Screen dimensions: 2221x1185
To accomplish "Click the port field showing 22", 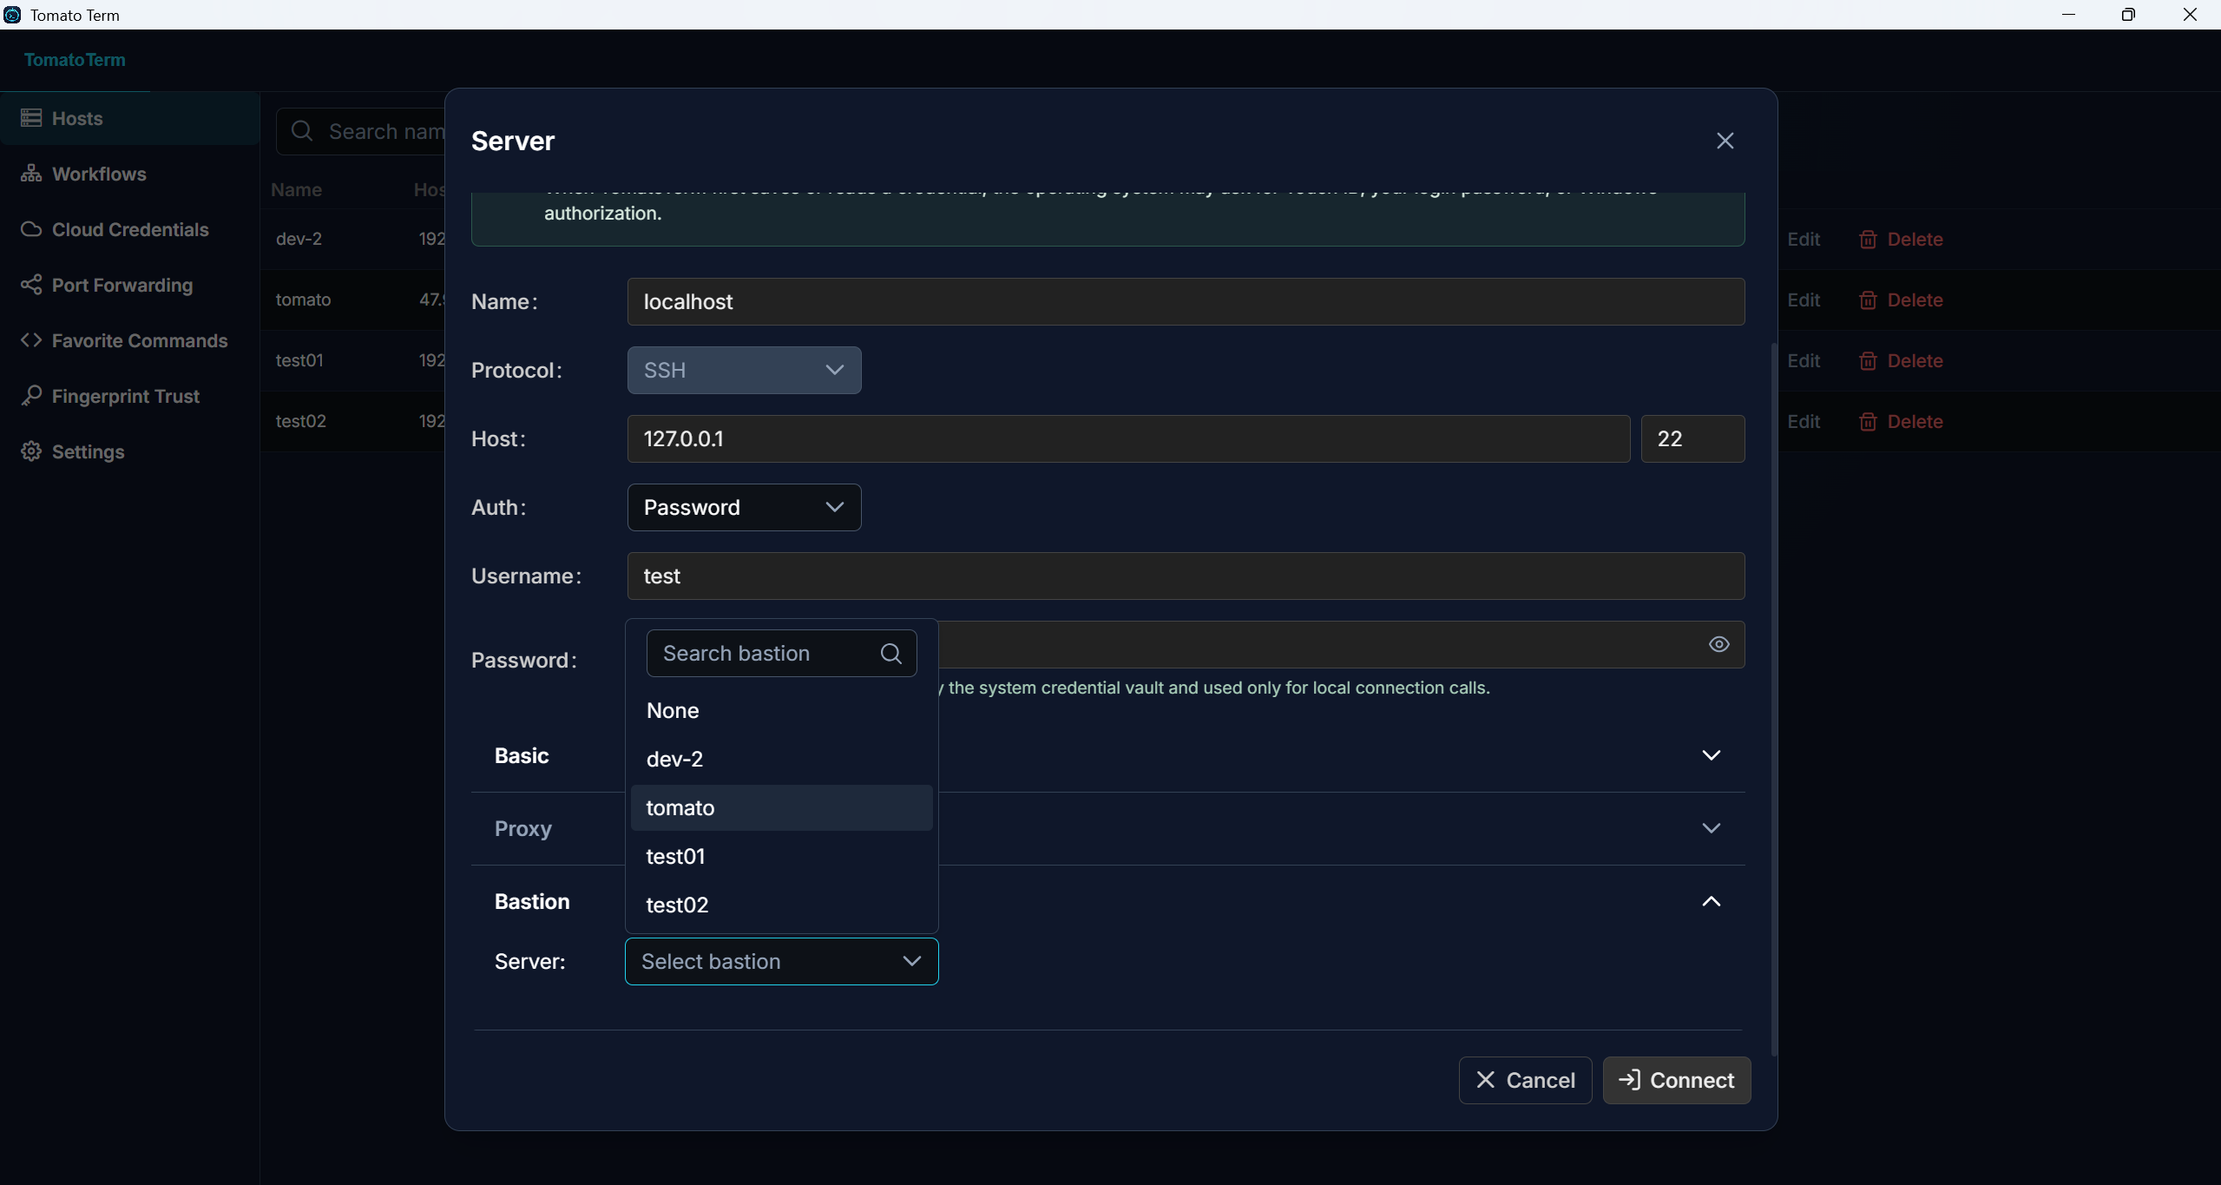I will 1692,438.
